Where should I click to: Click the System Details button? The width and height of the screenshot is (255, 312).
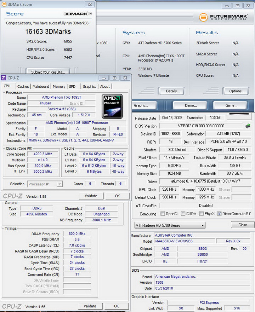[x=171, y=91]
